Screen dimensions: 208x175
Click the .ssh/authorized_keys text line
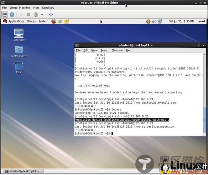[94, 85]
